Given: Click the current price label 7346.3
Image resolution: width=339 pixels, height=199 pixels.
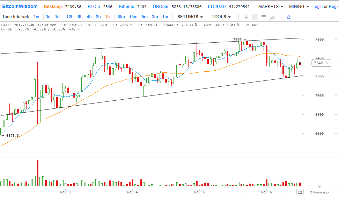Looking at the screenshot, I should 320,63.
